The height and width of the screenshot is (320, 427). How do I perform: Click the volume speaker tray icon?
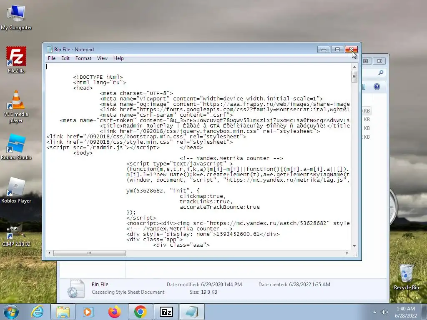pyautogui.click(x=384, y=312)
